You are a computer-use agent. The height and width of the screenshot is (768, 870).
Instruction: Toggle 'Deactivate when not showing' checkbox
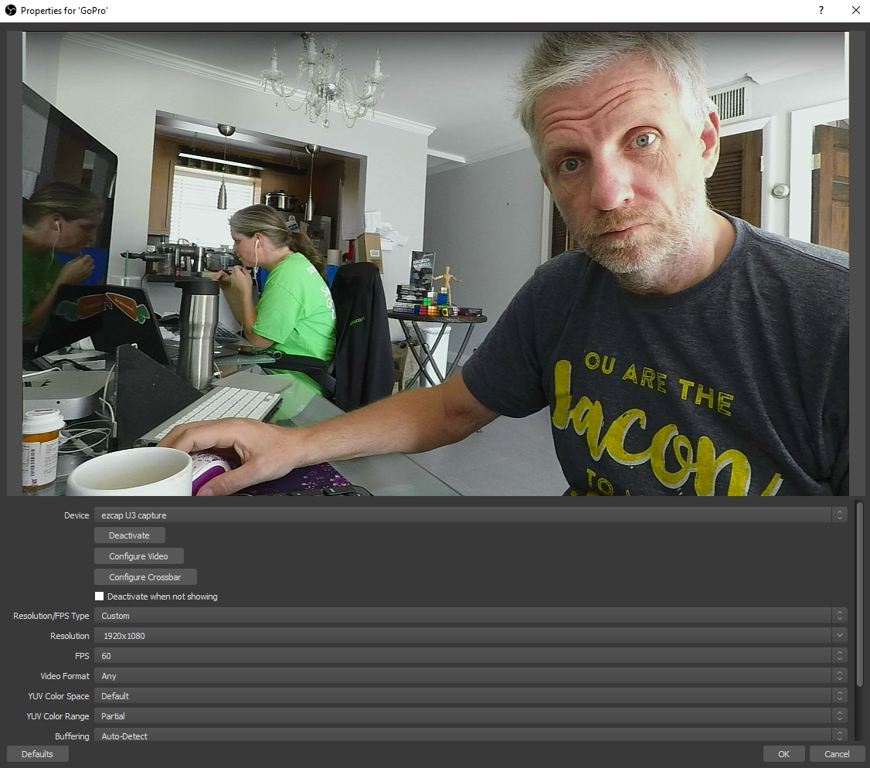[x=99, y=596]
